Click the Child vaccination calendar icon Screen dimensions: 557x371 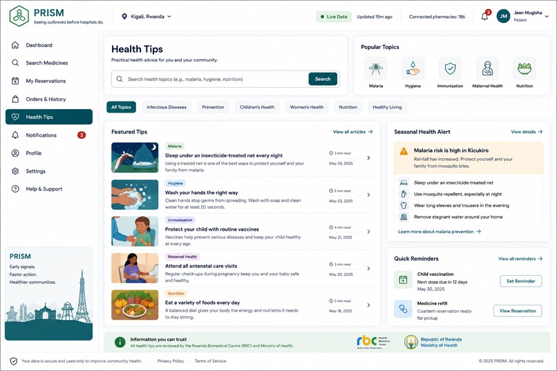pos(403,280)
